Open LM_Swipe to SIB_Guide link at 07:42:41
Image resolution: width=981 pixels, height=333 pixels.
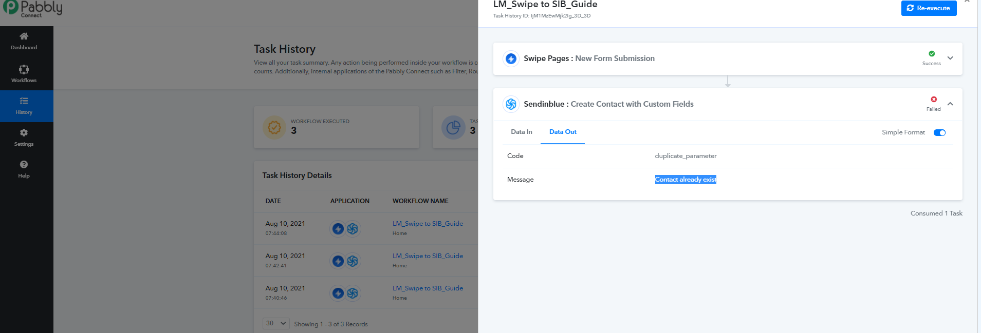428,256
